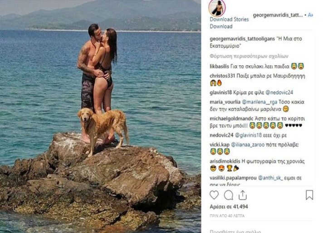Share the post via share icon
This screenshot has height=233, width=333.
click(242, 195)
